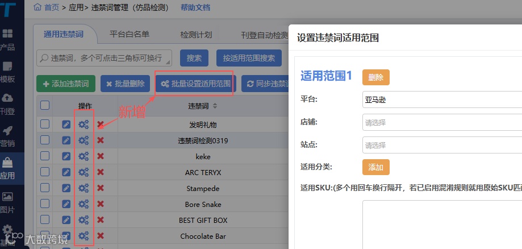
Task: Open scope settings gear for BEST GIFT BOX
Action: point(83,220)
